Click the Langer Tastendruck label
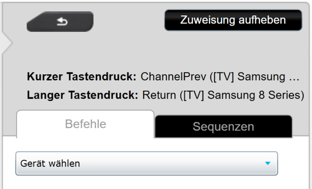This screenshot has width=312, height=189. point(82,95)
